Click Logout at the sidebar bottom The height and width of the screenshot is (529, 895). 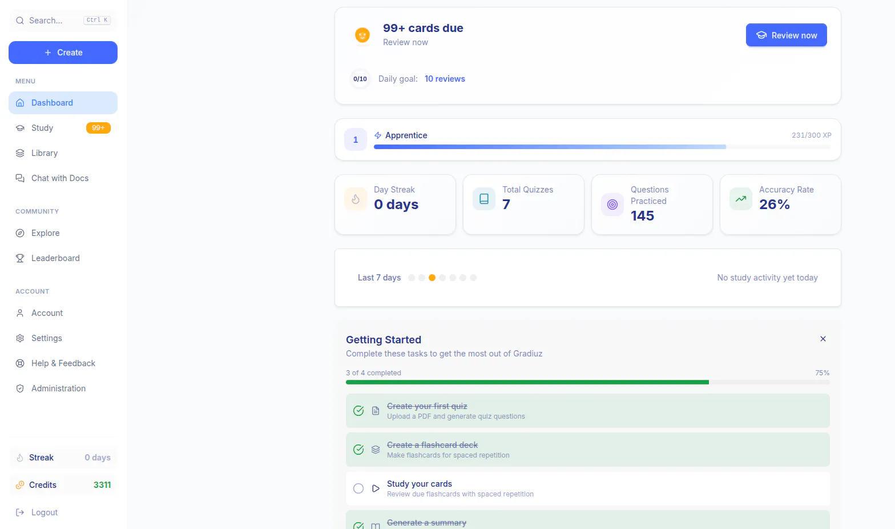pyautogui.click(x=63, y=512)
